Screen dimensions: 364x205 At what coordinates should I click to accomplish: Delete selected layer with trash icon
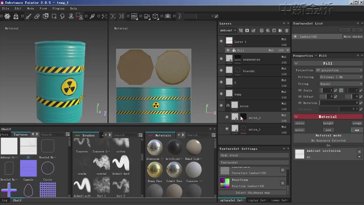coord(287,30)
